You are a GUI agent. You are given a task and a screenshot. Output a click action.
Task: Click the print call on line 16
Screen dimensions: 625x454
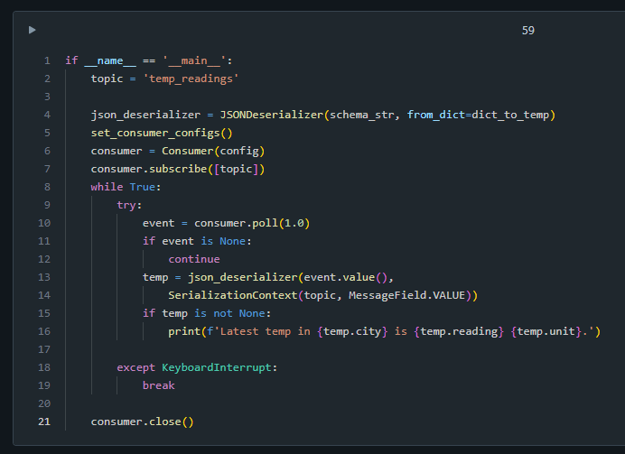pyautogui.click(x=384, y=331)
